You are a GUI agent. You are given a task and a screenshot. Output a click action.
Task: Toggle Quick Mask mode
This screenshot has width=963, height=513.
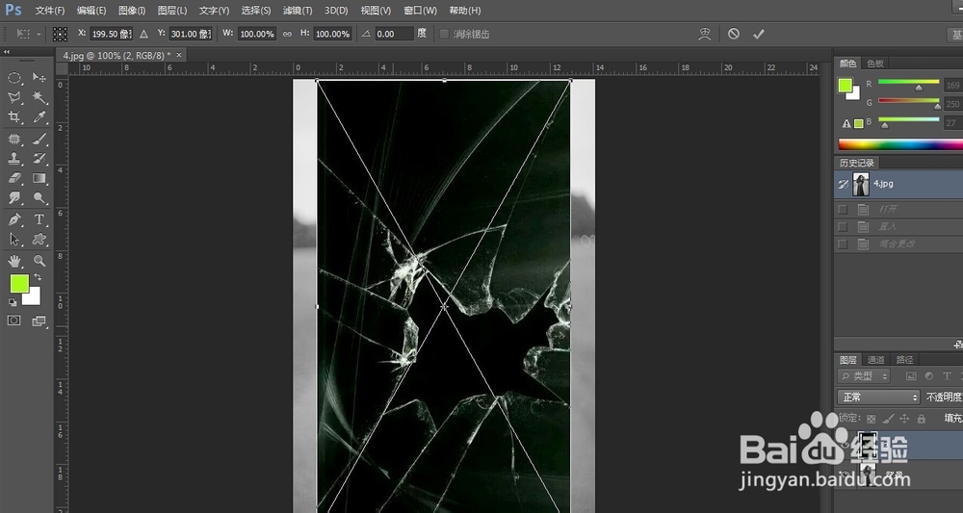tap(14, 321)
